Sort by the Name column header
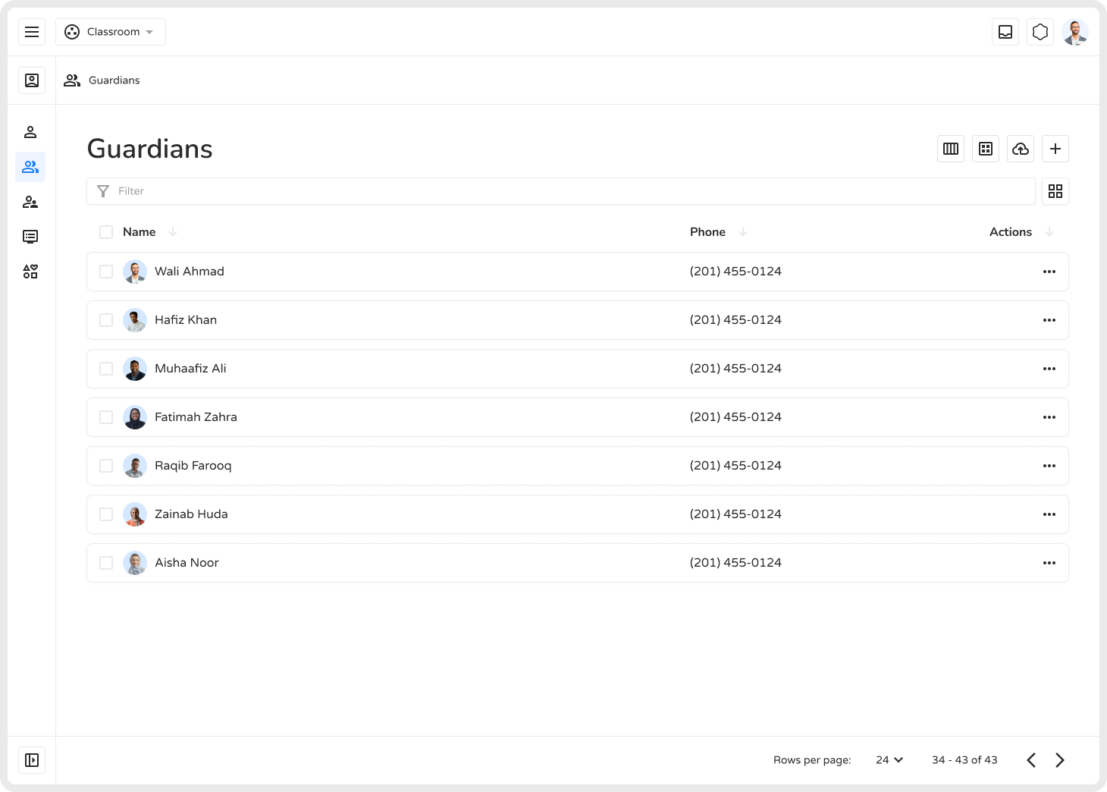1107x792 pixels. (x=140, y=232)
